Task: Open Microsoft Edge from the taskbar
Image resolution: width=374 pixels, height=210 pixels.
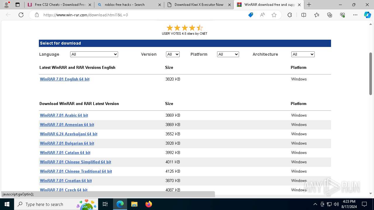Action: pos(120,204)
